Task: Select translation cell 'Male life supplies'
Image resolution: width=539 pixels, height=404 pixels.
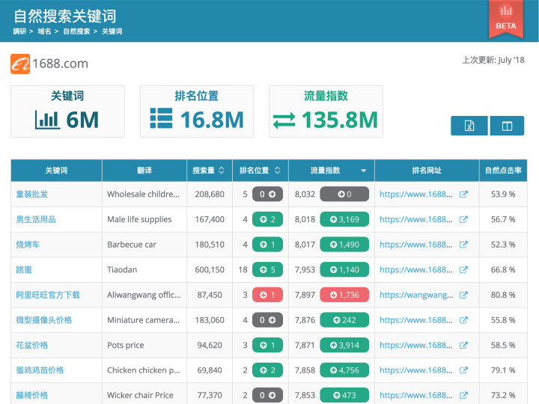Action: [139, 219]
